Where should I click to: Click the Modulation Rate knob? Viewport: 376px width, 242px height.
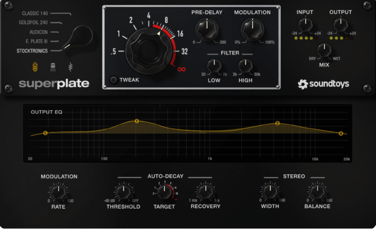(58, 192)
